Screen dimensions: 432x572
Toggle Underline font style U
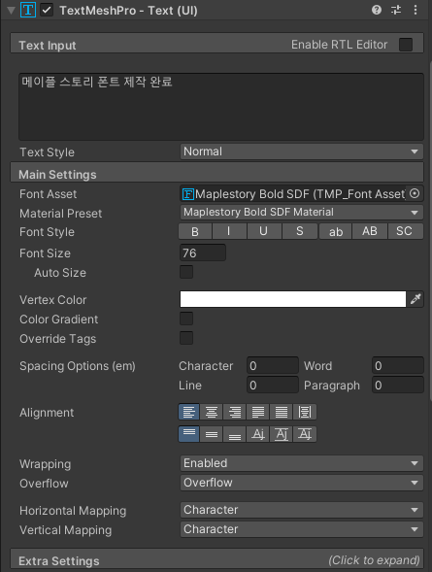(264, 231)
